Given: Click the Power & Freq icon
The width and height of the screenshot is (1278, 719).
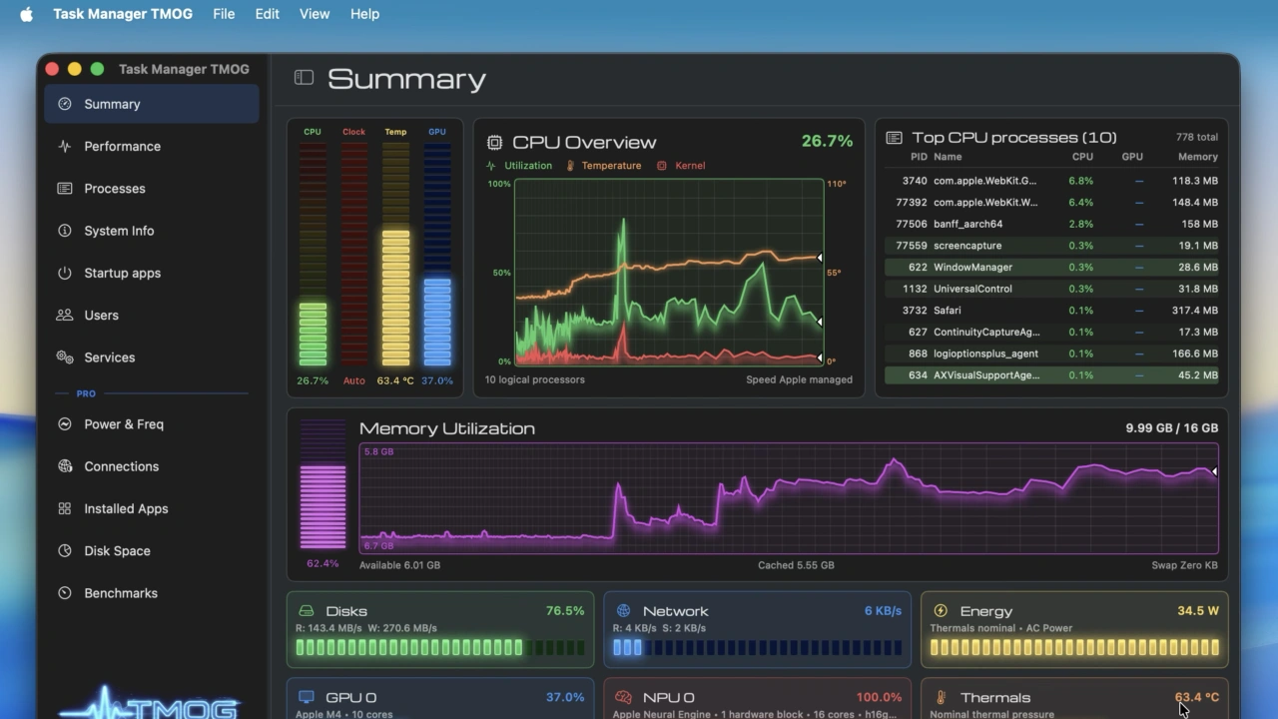Looking at the screenshot, I should (65, 423).
